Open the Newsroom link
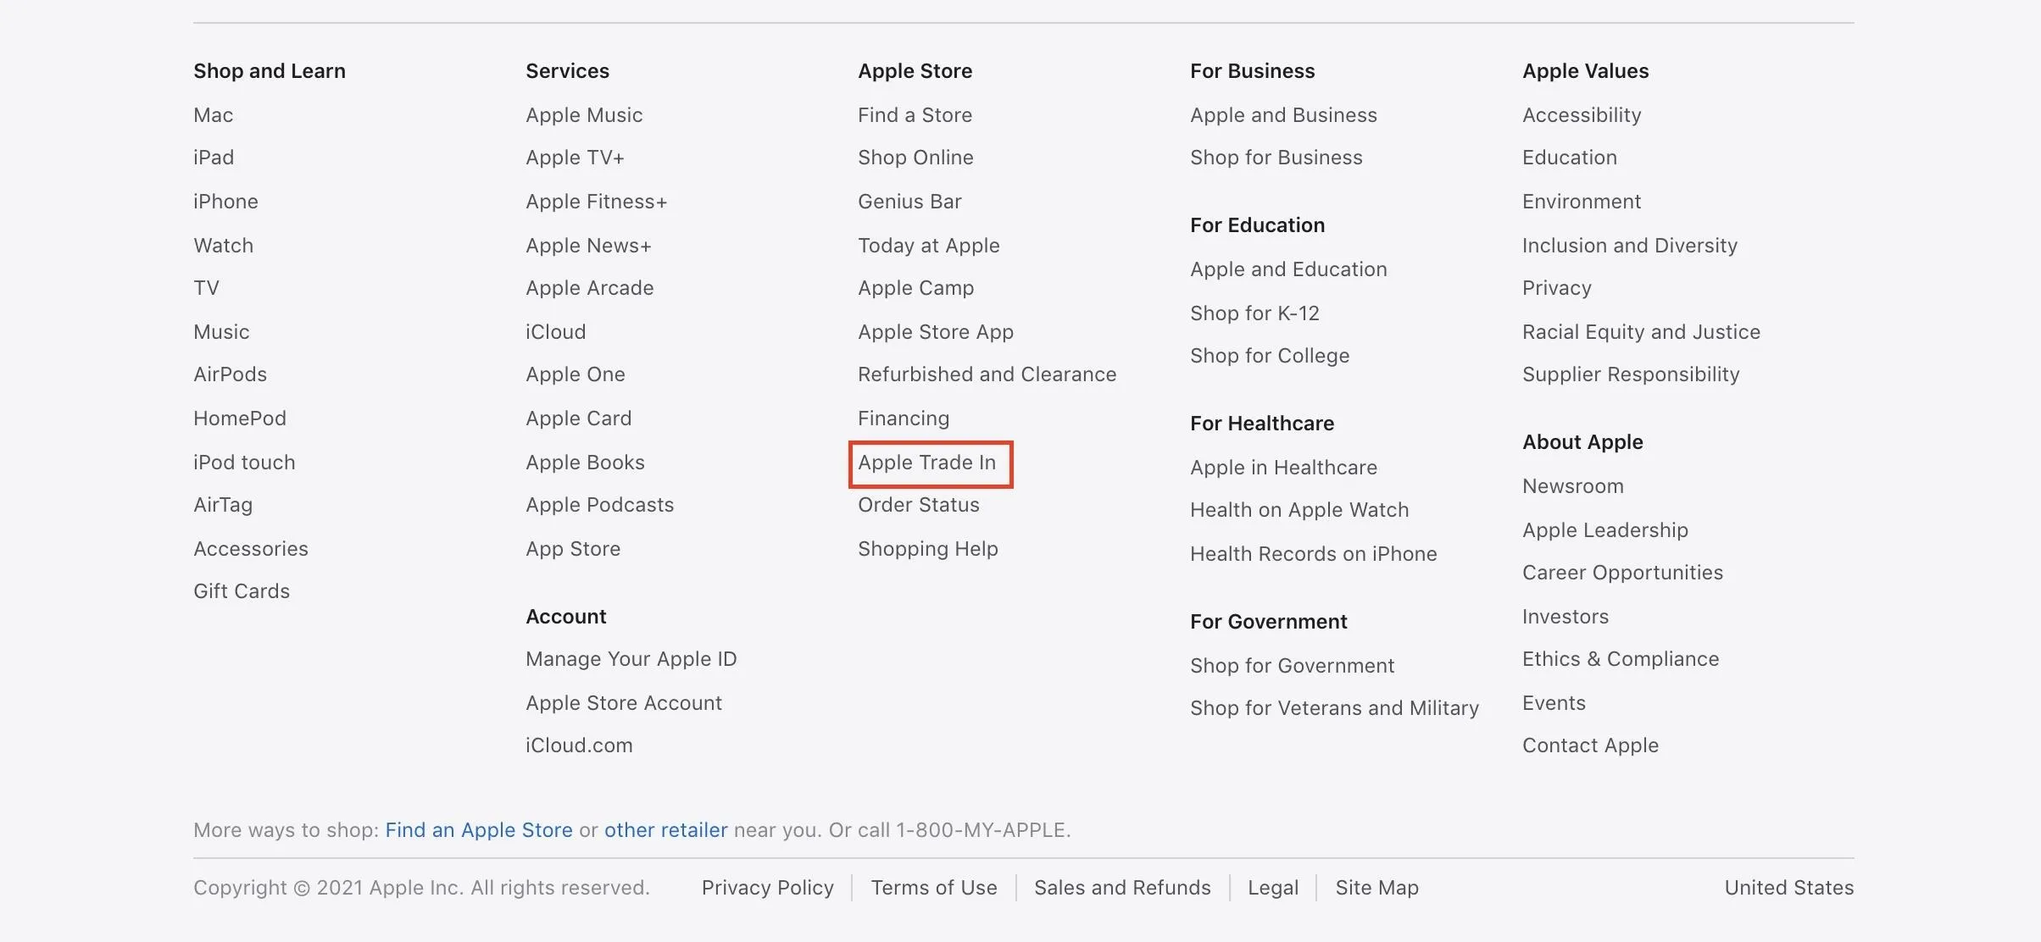The height and width of the screenshot is (942, 2041). [1573, 486]
